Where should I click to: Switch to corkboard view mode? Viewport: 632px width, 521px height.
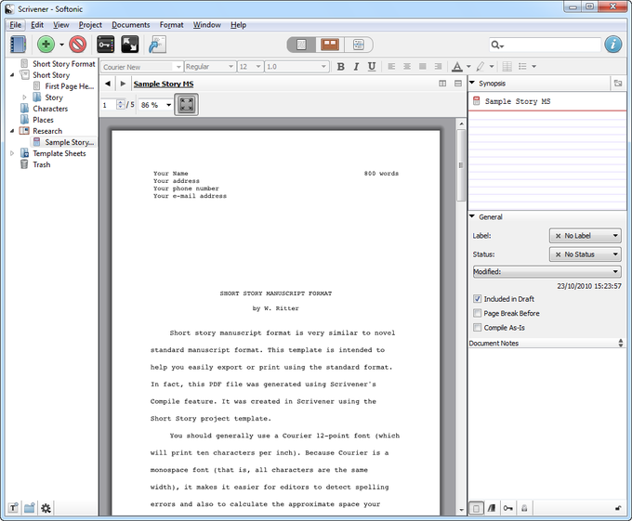[x=330, y=45]
